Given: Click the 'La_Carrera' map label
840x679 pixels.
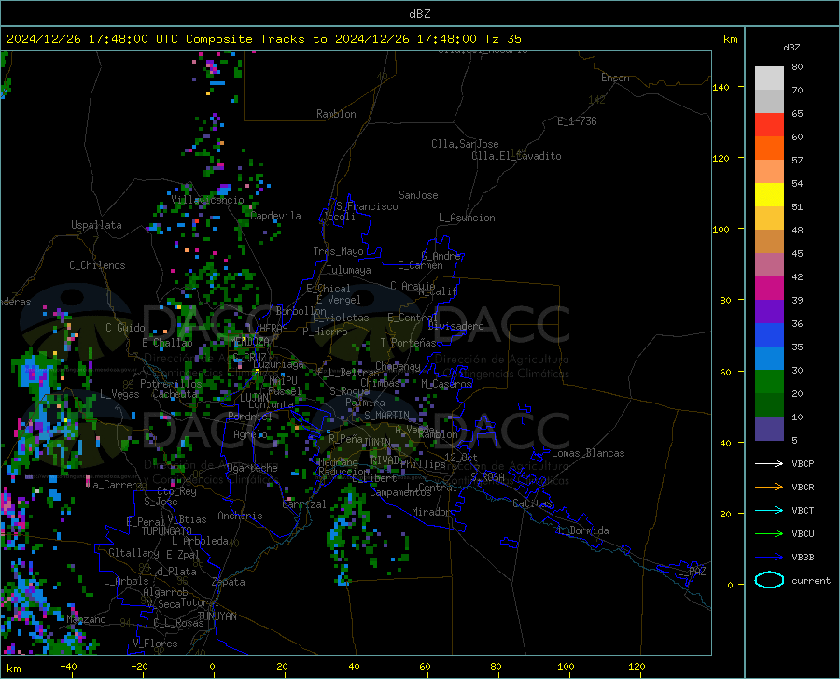Looking at the screenshot, I should click(x=115, y=485).
